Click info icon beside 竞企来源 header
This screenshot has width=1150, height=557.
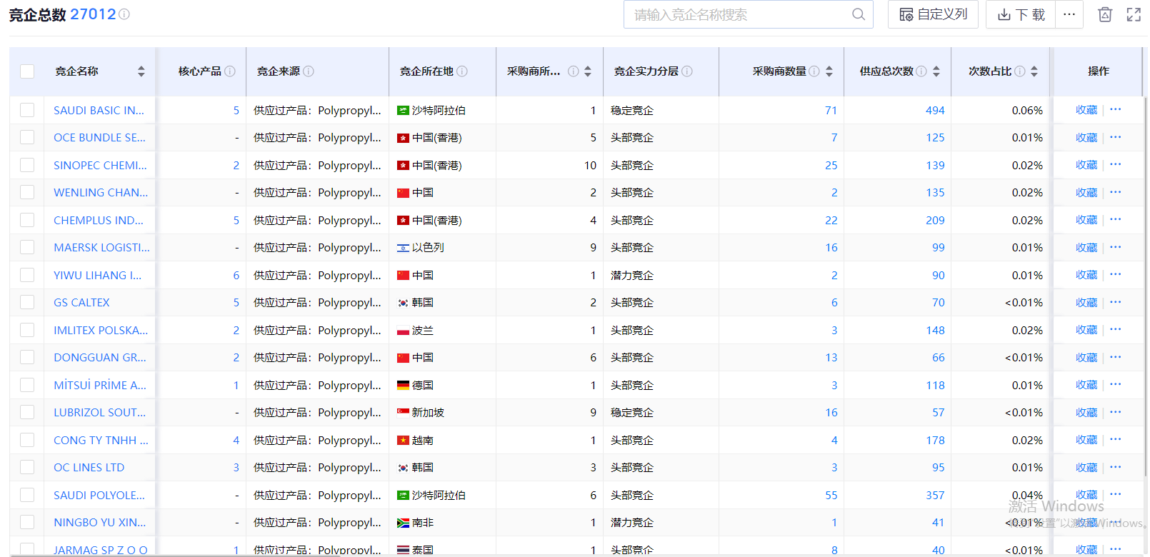pos(309,71)
